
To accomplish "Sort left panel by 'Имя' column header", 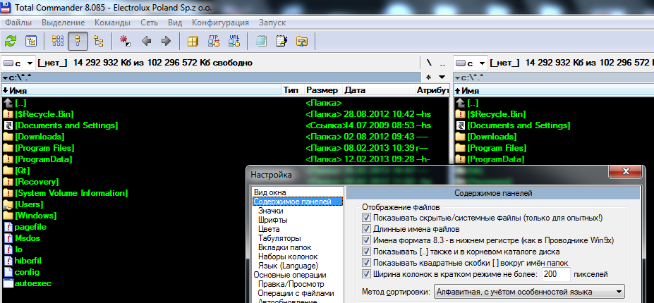I will [x=141, y=90].
